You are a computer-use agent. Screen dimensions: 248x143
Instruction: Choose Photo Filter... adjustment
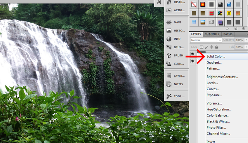tap(216, 127)
